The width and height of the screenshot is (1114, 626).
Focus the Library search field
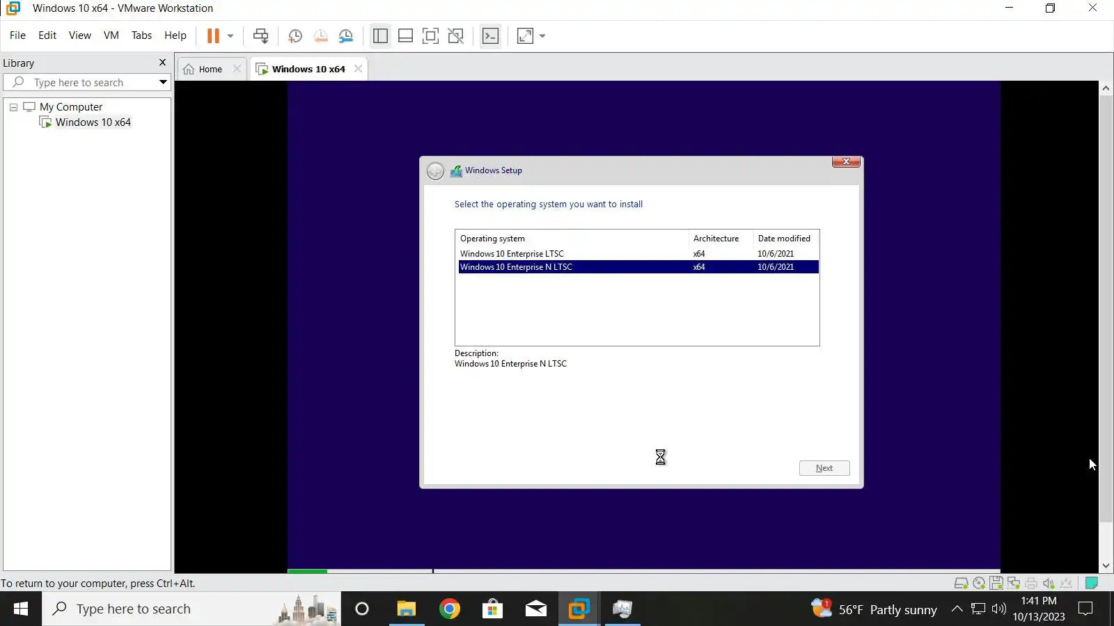pos(86,82)
